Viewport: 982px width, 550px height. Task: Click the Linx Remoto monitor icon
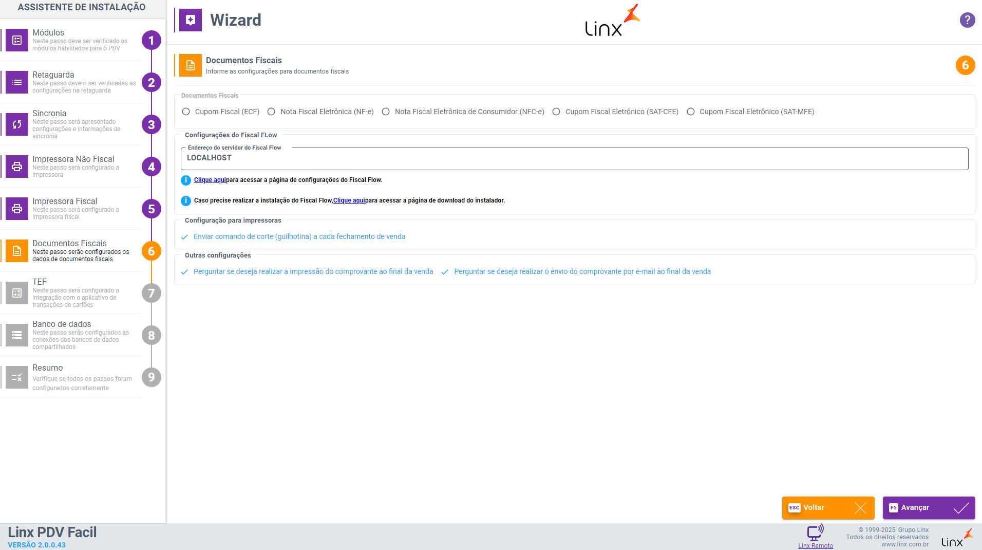816,533
